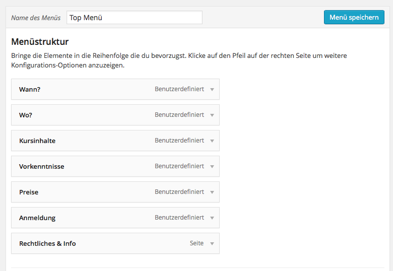Select the Wo? menu item title
This screenshot has width=393, height=271.
pyautogui.click(x=26, y=115)
